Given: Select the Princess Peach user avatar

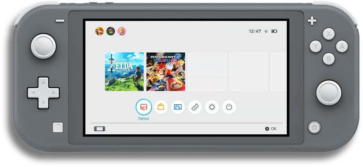Looking at the screenshot, I should [x=121, y=31].
